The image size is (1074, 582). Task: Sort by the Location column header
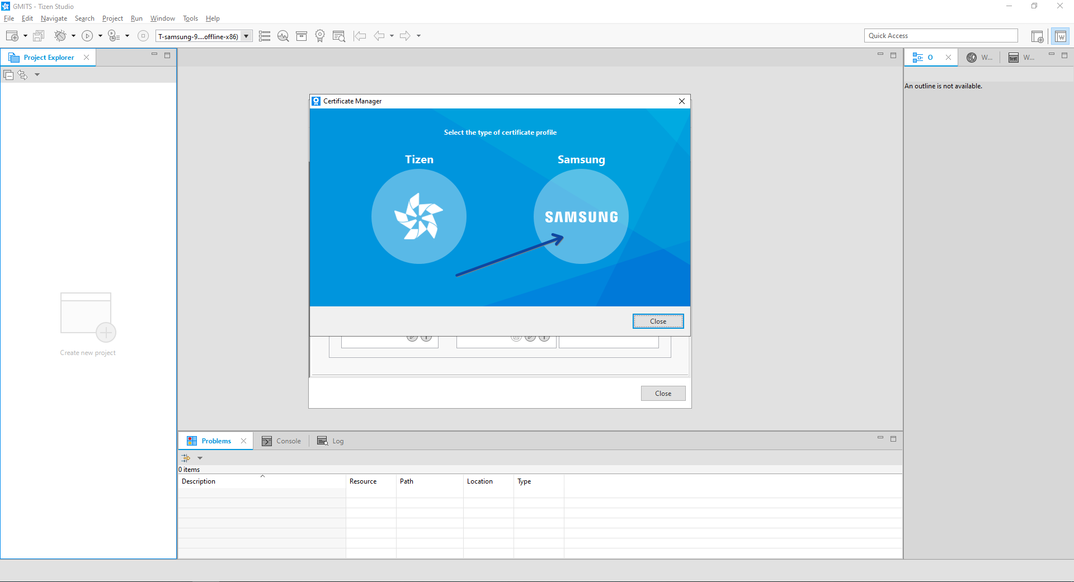tap(488, 481)
